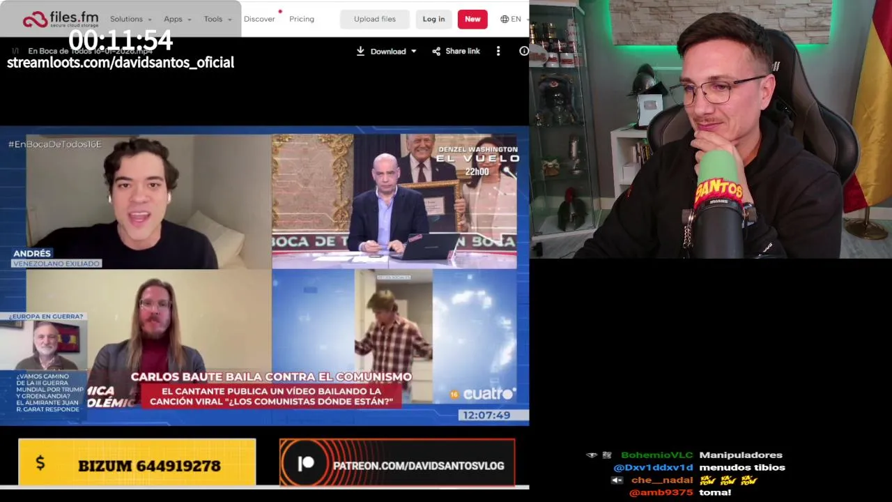Click the #EnBocaDeTodos16E hashtag
Image resolution: width=892 pixels, height=502 pixels.
click(x=55, y=144)
